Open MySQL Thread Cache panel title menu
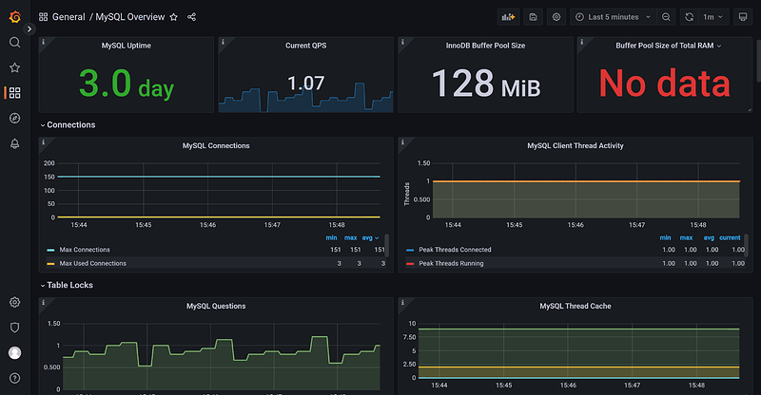Screen dimensions: 761x395 click(576, 307)
